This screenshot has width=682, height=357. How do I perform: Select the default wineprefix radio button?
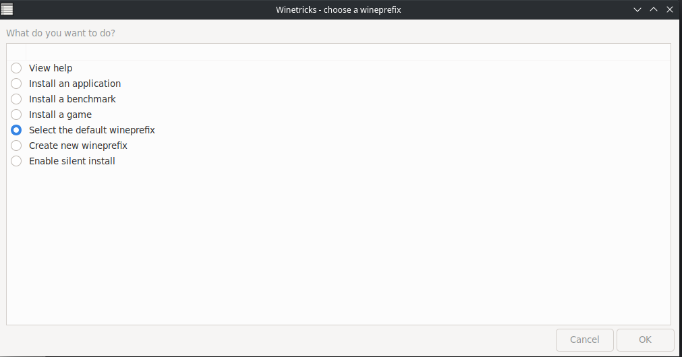(16, 130)
